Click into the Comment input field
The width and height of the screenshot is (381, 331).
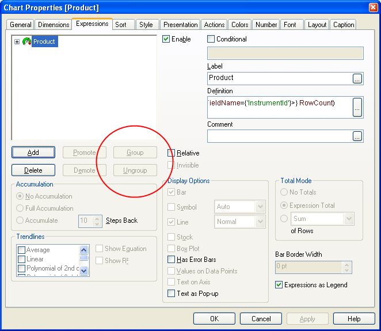(x=280, y=136)
